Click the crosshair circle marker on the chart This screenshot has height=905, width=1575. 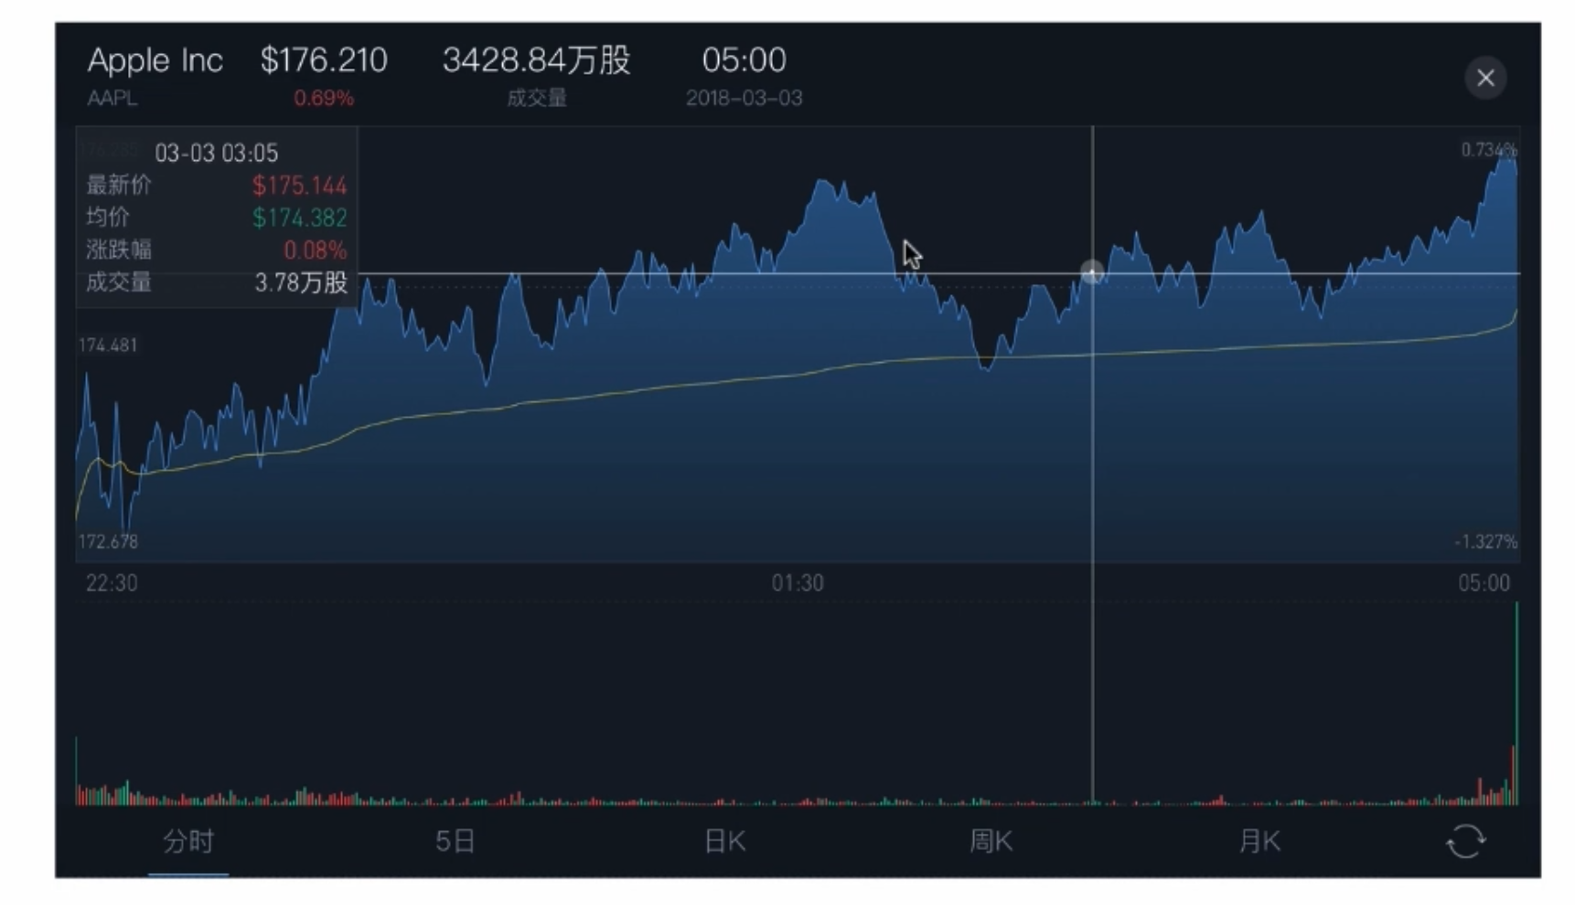tap(1092, 272)
